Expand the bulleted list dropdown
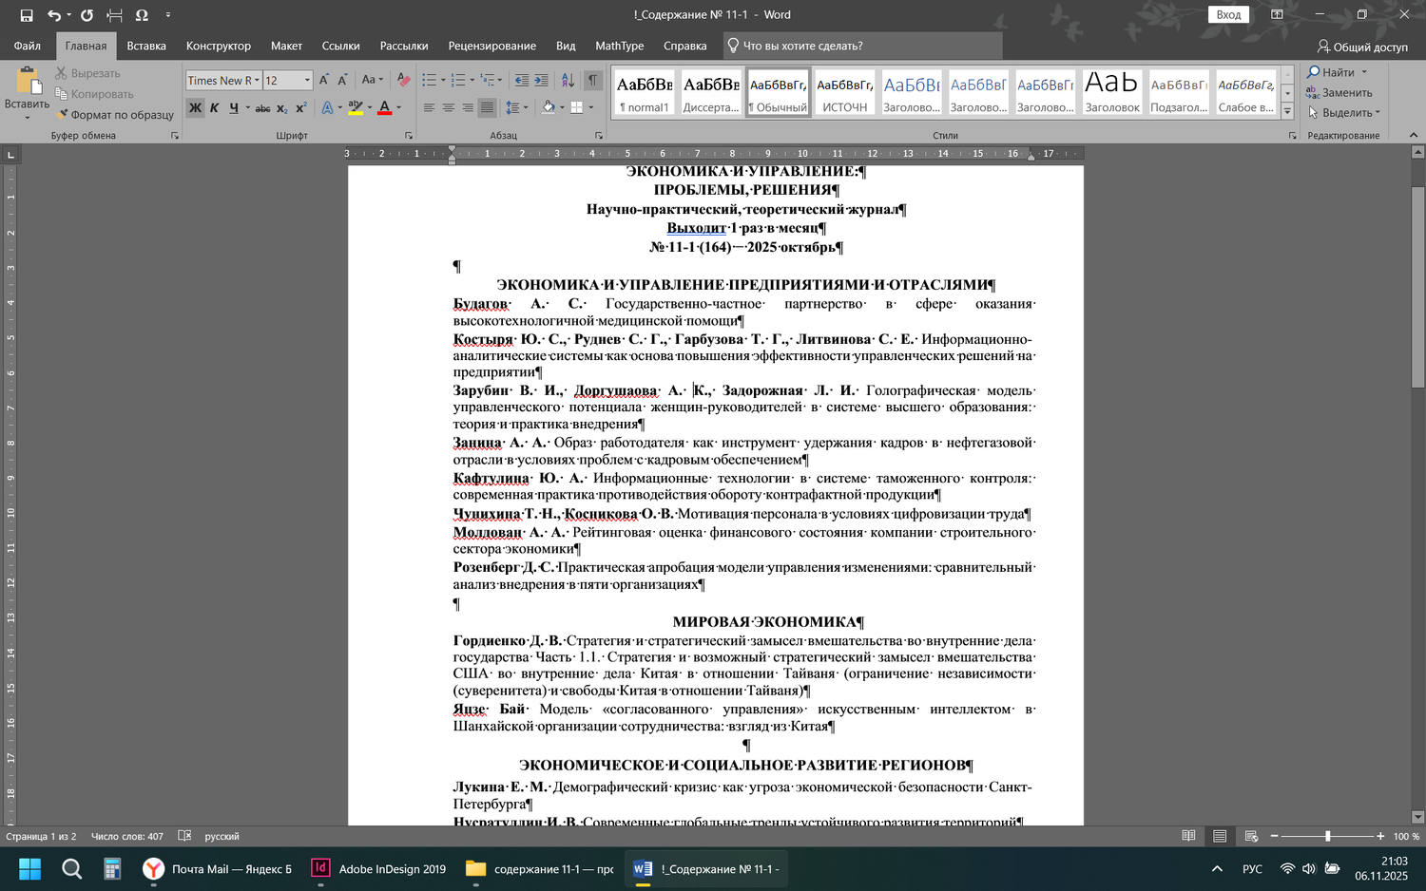The image size is (1426, 891). pyautogui.click(x=443, y=81)
